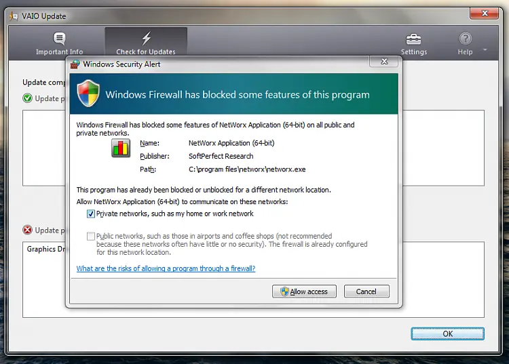Screen dimensions: 509x364
Task: Select the SoftPerfect Research publisher text
Action: [221, 156]
